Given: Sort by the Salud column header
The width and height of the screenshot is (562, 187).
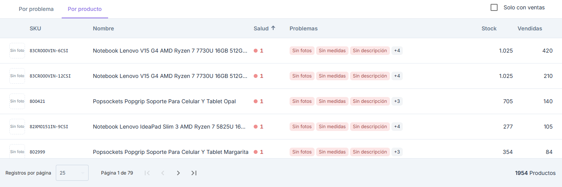Looking at the screenshot, I should 261,28.
